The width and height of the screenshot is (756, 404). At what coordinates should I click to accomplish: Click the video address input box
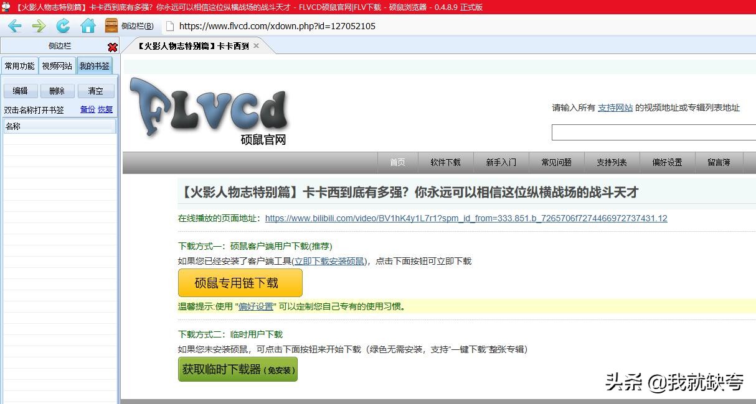pyautogui.click(x=654, y=132)
